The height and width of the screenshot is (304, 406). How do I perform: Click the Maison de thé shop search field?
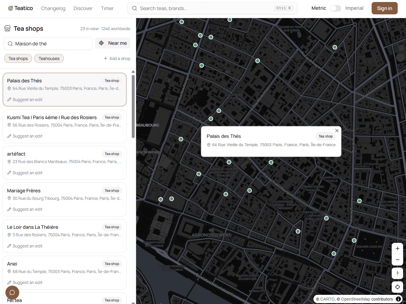(x=48, y=44)
